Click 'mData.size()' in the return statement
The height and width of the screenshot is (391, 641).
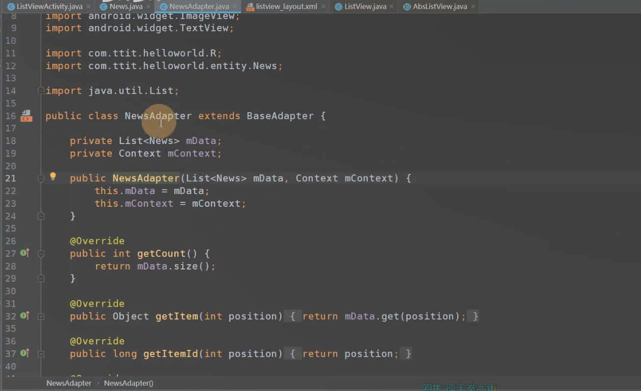pyautogui.click(x=174, y=266)
